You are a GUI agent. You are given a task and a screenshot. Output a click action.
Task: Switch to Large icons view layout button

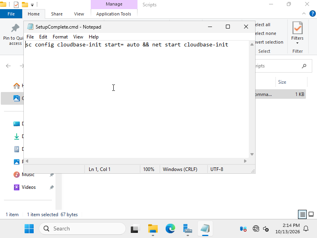tap(311, 214)
